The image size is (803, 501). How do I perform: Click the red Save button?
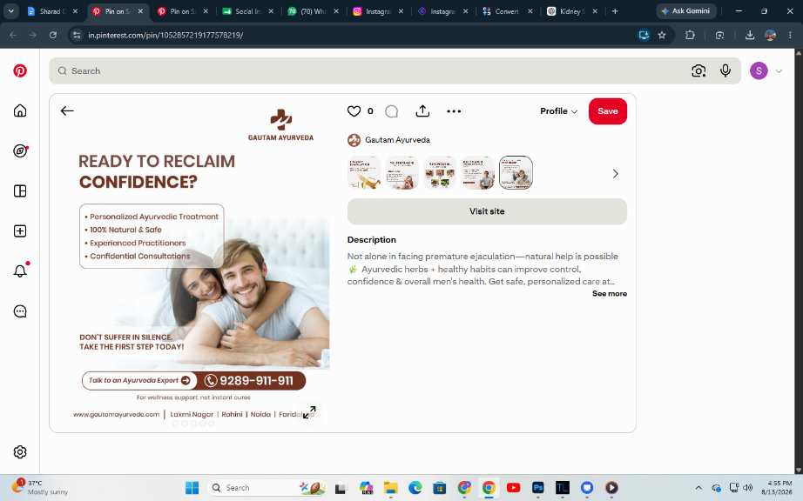tap(608, 111)
